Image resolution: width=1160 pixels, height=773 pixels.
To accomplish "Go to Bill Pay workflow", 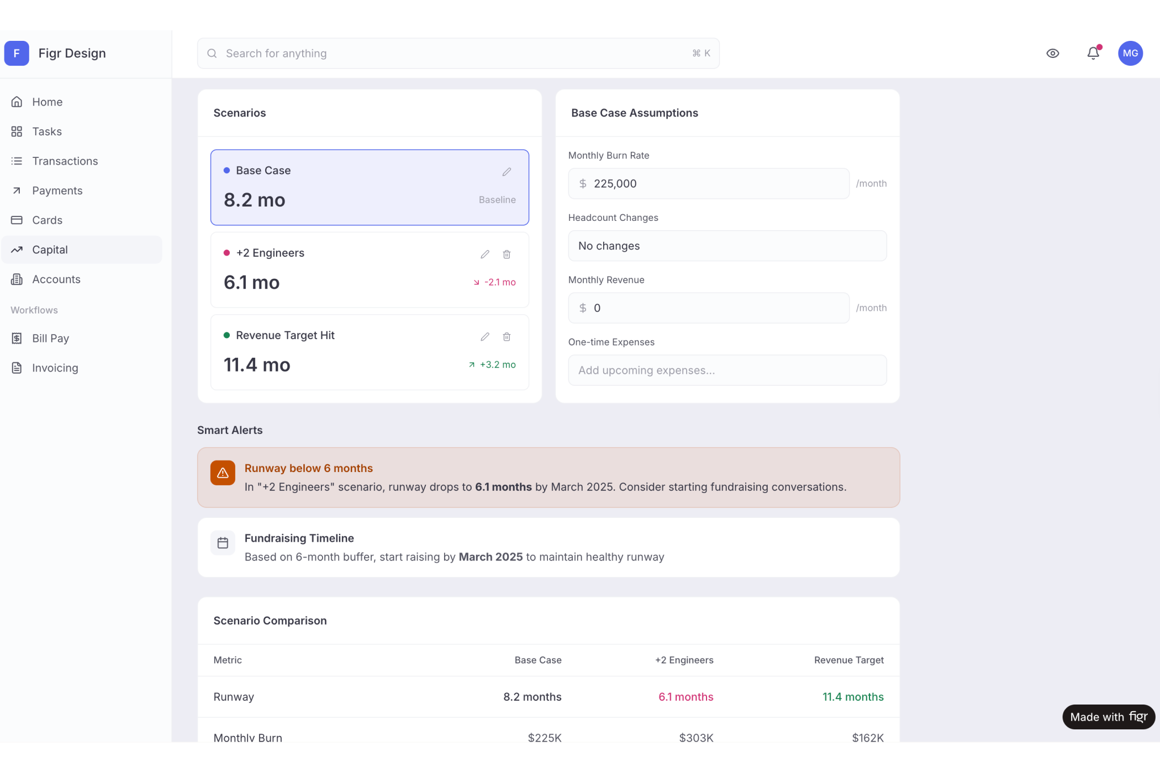I will [x=50, y=338].
